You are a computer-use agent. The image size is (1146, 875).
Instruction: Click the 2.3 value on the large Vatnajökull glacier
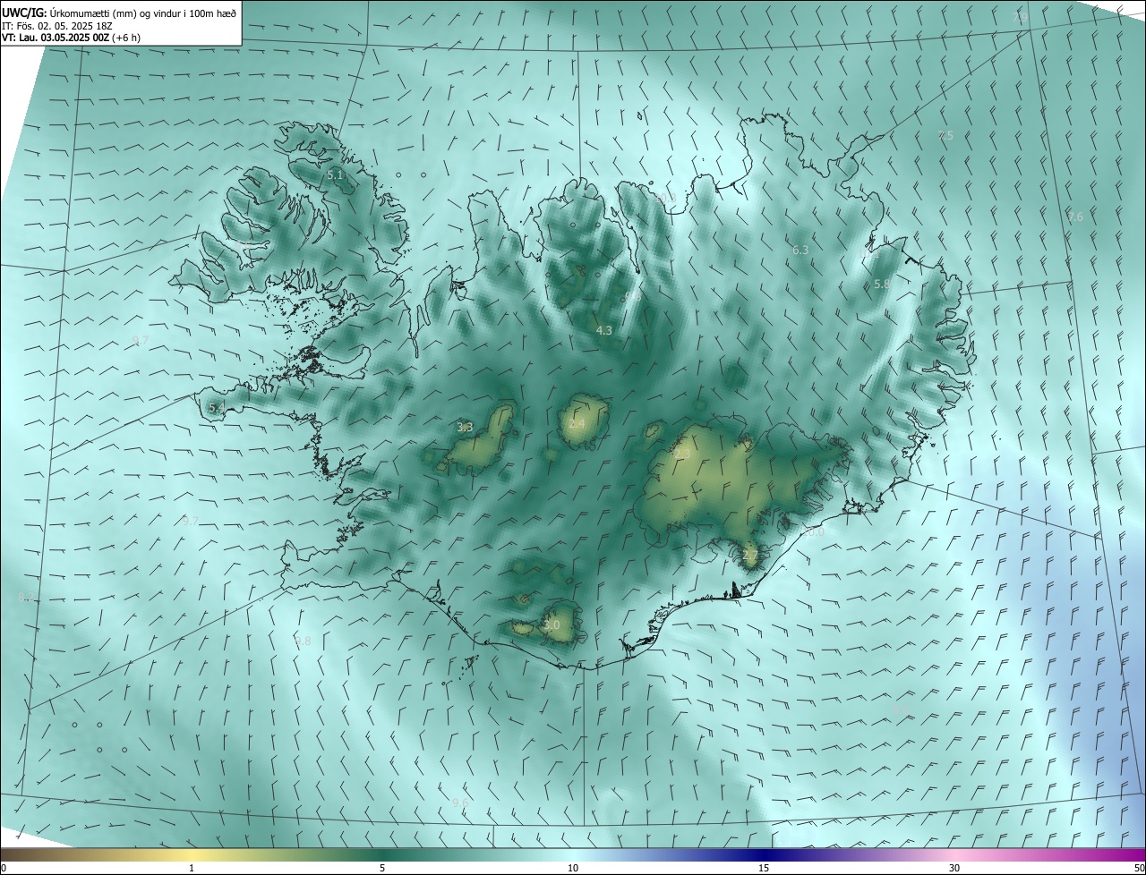click(683, 454)
